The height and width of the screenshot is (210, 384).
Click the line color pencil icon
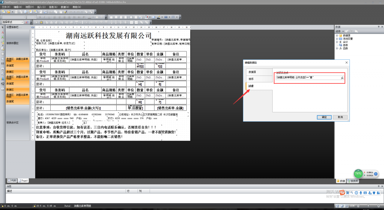159,17
